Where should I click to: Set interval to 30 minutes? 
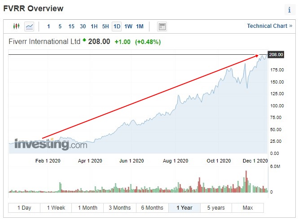(83, 26)
